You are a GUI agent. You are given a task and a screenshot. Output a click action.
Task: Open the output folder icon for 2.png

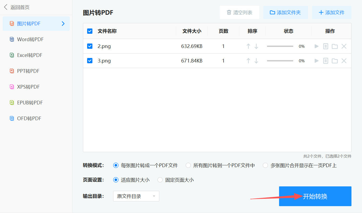pos(335,46)
